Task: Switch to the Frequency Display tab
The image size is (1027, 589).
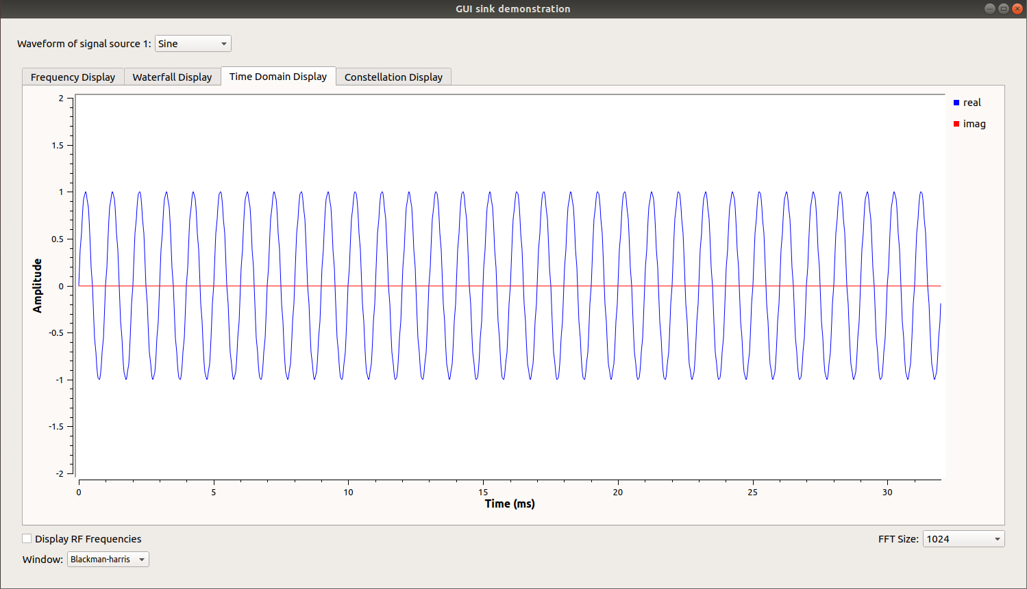Action: tap(72, 77)
